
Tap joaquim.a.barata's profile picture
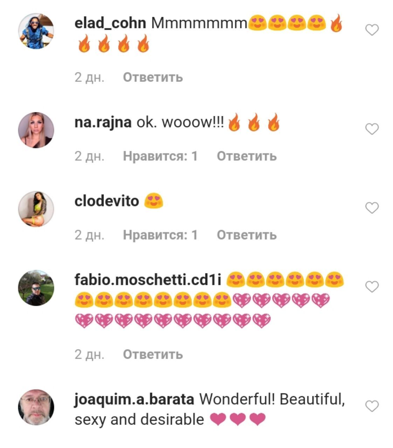36,407
